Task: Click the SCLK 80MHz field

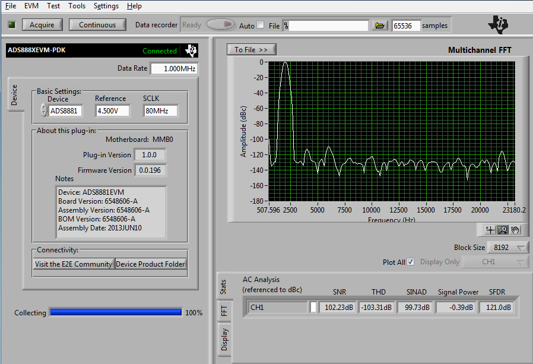Action: [x=160, y=110]
